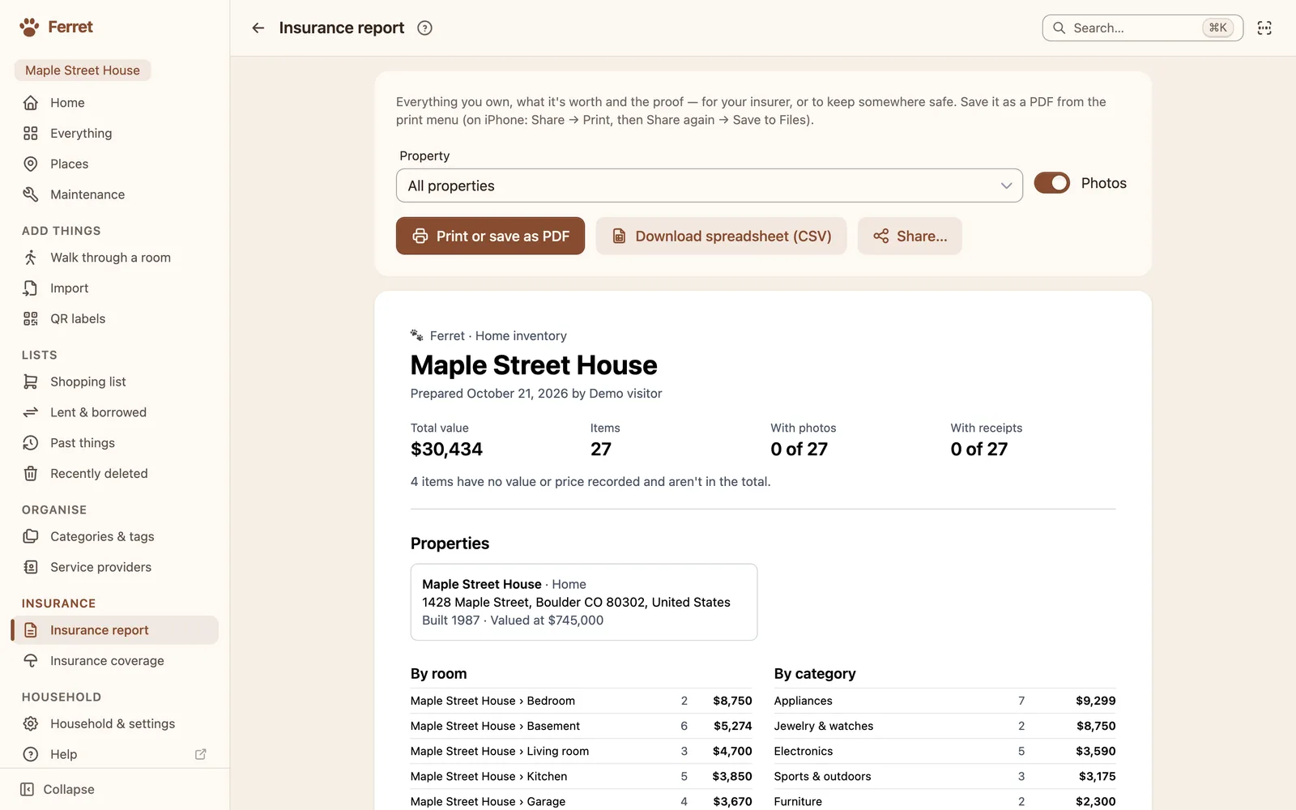Viewport: 1296px width, 810px height.
Task: Click the Bedroom row in By room
Action: (x=581, y=701)
